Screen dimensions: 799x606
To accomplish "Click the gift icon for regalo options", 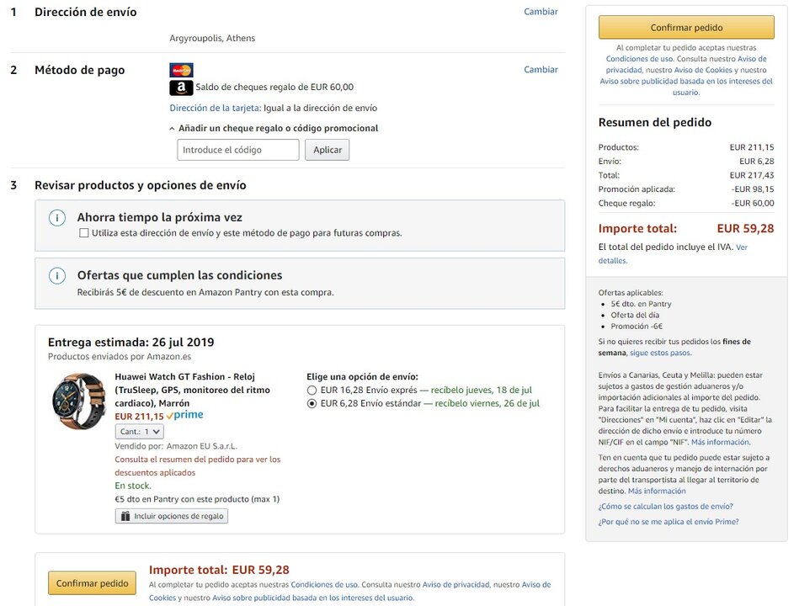I will (x=125, y=516).
